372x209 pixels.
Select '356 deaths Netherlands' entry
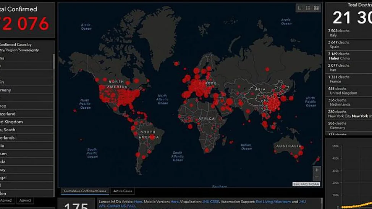(349, 102)
